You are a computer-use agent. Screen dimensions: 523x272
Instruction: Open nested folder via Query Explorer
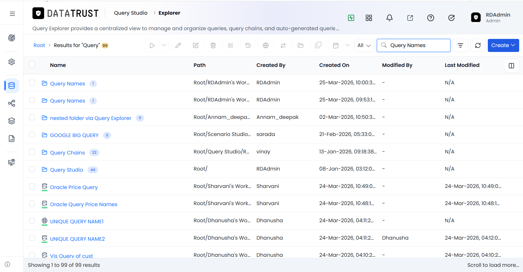tap(91, 118)
